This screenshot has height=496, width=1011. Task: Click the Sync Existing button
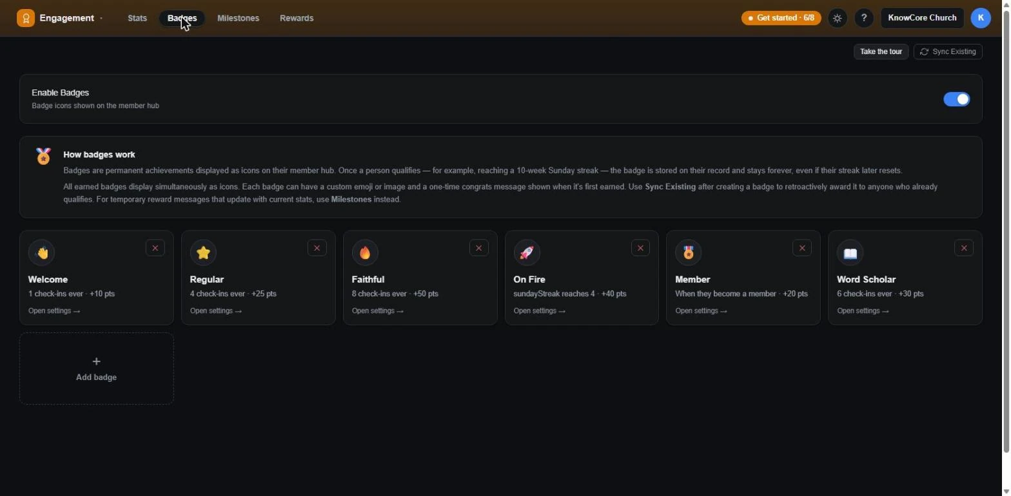(x=948, y=52)
